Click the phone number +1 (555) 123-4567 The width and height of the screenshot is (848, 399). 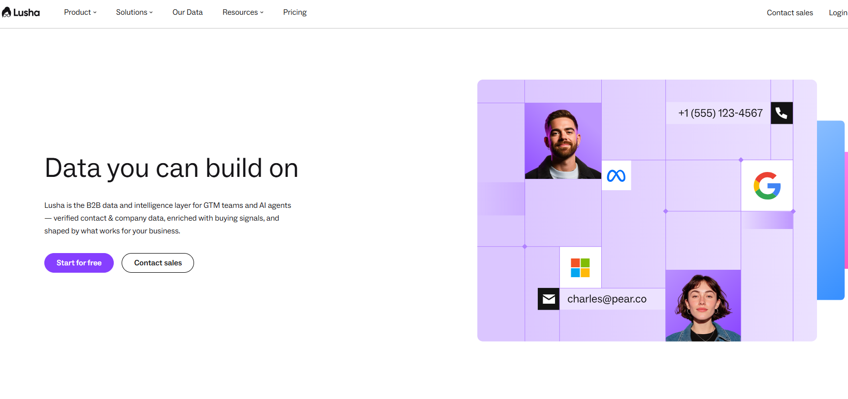[720, 113]
